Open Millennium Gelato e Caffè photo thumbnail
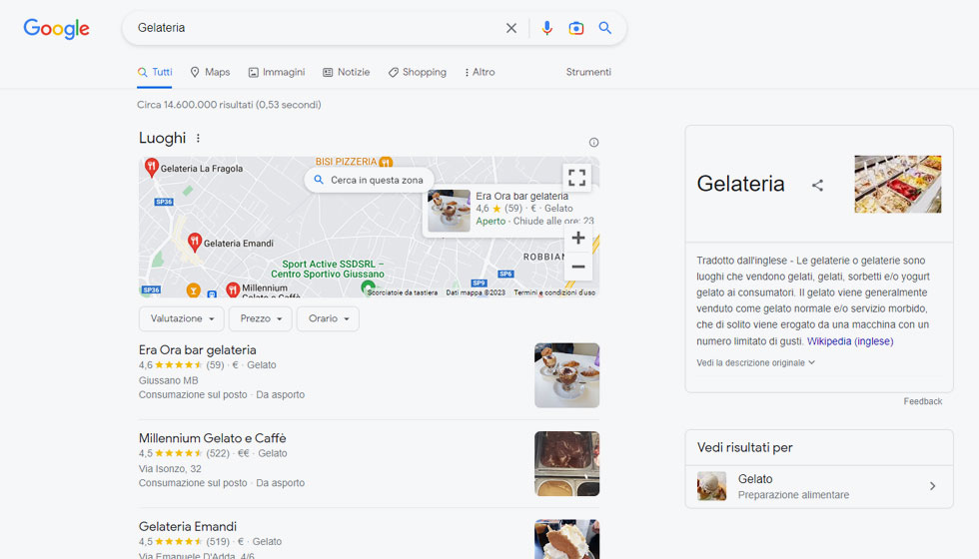979x559 pixels. pyautogui.click(x=567, y=463)
